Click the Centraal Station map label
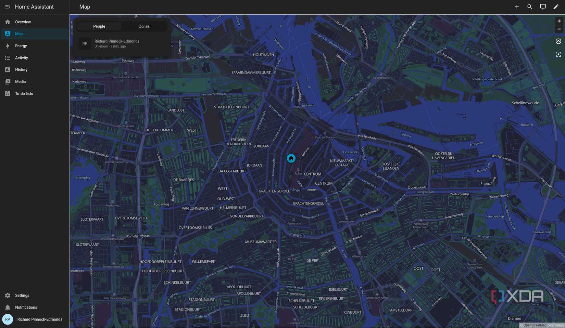Image resolution: width=565 pixels, height=328 pixels. pos(325,137)
